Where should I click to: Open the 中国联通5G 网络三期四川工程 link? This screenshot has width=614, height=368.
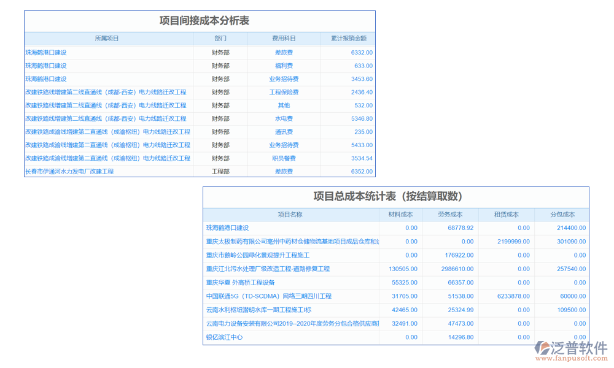coord(269,296)
